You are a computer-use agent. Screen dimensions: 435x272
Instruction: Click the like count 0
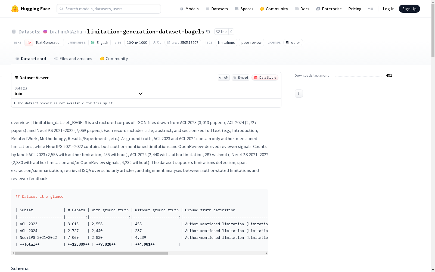[x=231, y=32]
